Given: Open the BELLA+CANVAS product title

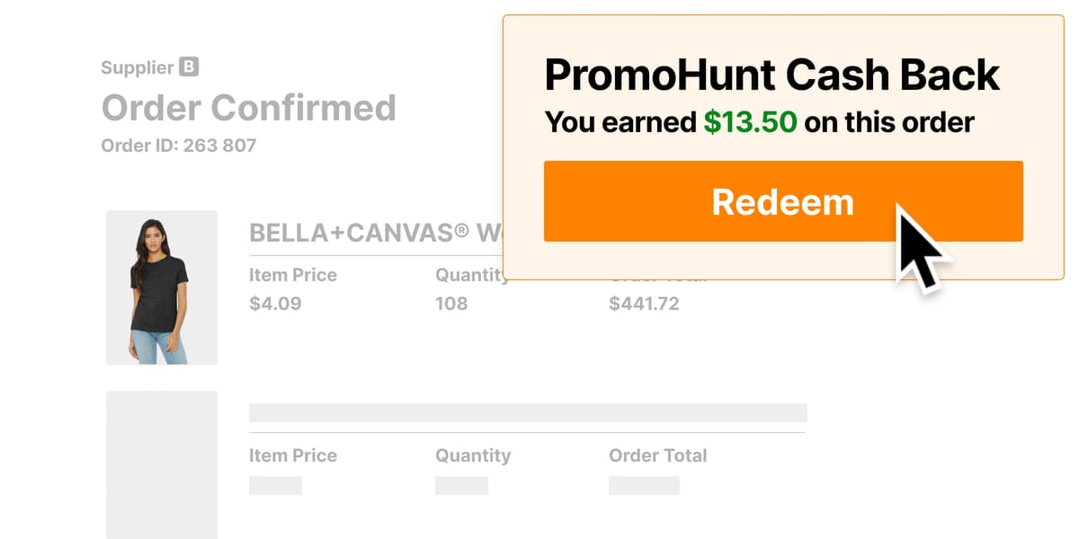Looking at the screenshot, I should pos(375,234).
